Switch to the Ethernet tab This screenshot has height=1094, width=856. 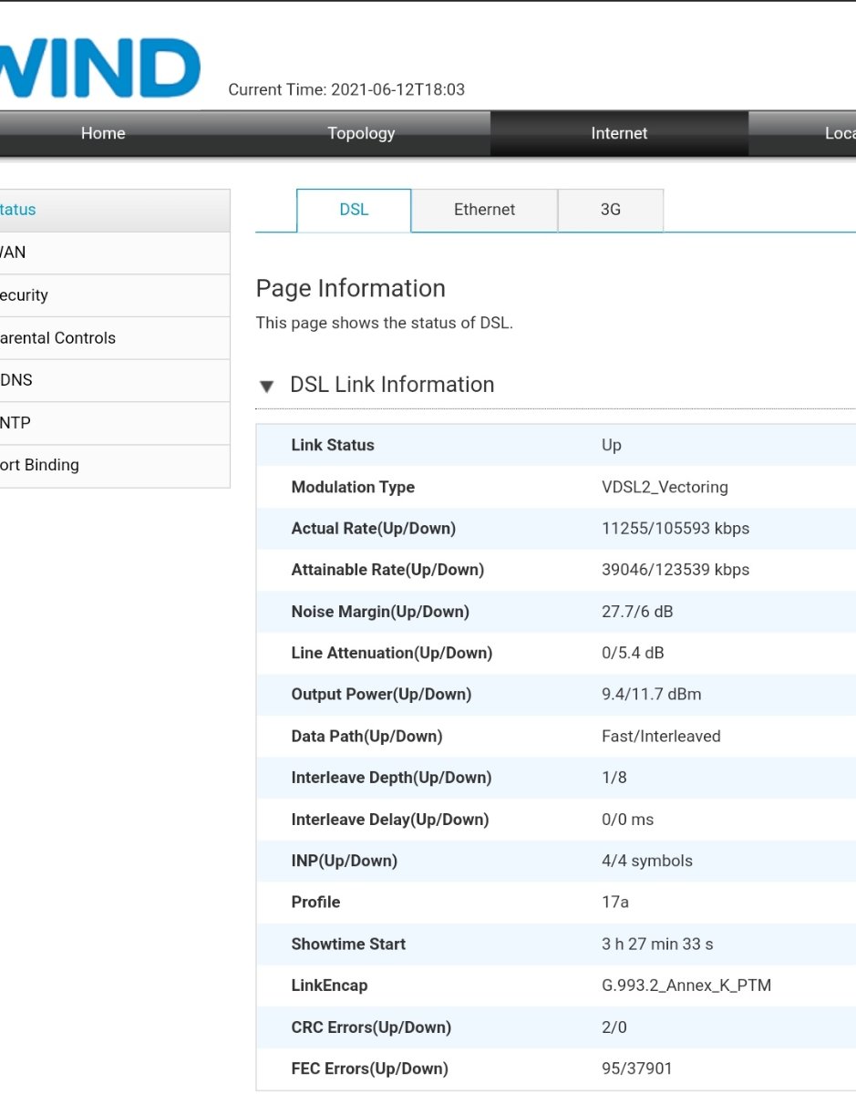coord(484,210)
